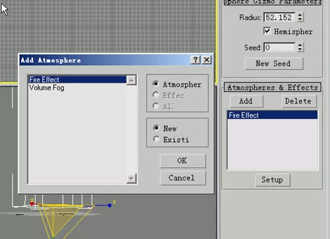The image size is (330, 239).
Task: Click Add in Atmospheres & Effects
Action: (246, 101)
